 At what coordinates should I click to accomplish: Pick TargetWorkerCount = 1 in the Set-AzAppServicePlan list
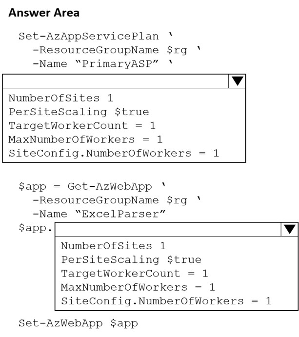(x=82, y=125)
